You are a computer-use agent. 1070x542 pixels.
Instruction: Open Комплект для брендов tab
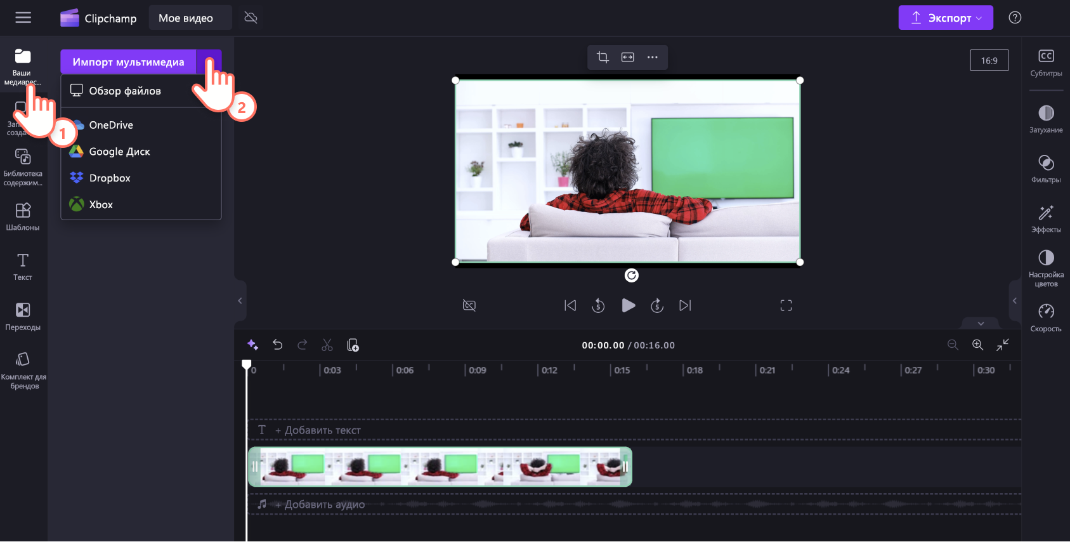point(23,371)
